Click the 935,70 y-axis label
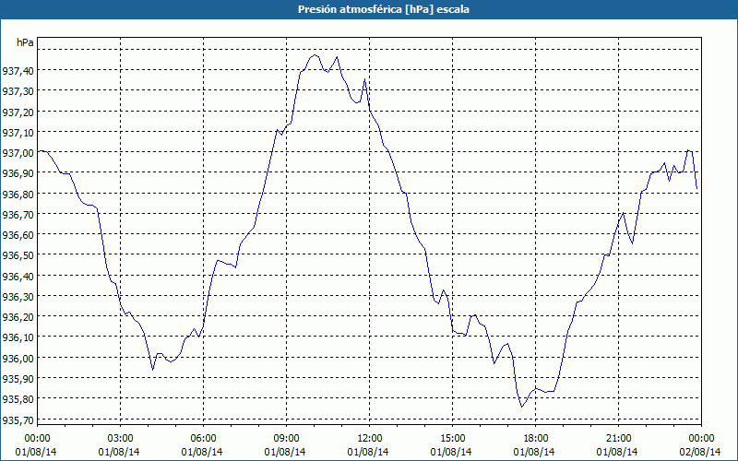 pos(18,420)
